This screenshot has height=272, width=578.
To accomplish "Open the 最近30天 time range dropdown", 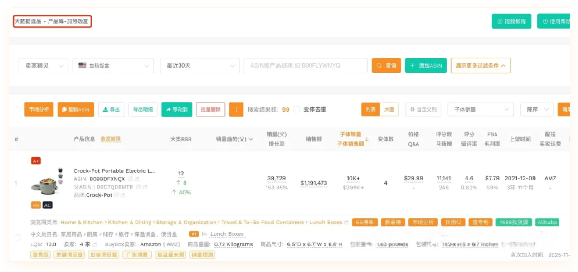I will [x=199, y=65].
